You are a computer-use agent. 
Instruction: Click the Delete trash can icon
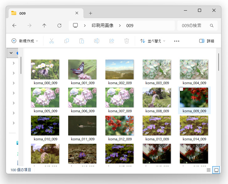tap(127, 41)
